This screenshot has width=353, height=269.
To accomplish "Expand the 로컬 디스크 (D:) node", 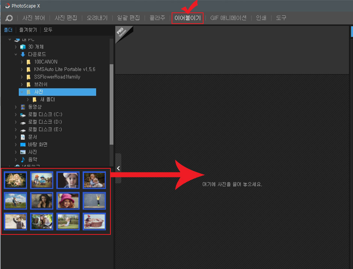I will pos(15,122).
